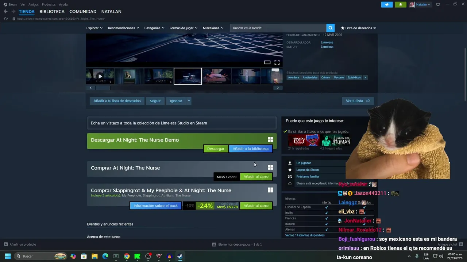Open Microsoft Edge from the taskbar
This screenshot has width=467, height=262.
click(x=105, y=256)
